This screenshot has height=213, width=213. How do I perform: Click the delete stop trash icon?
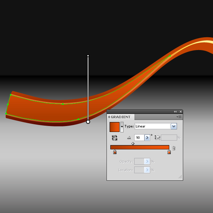(174, 148)
